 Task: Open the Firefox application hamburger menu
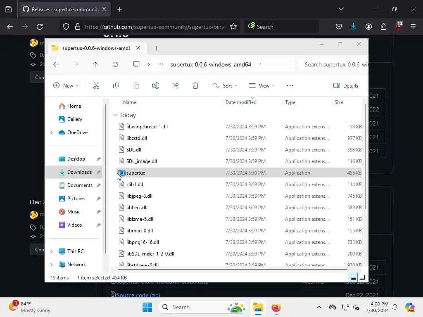coord(413,26)
